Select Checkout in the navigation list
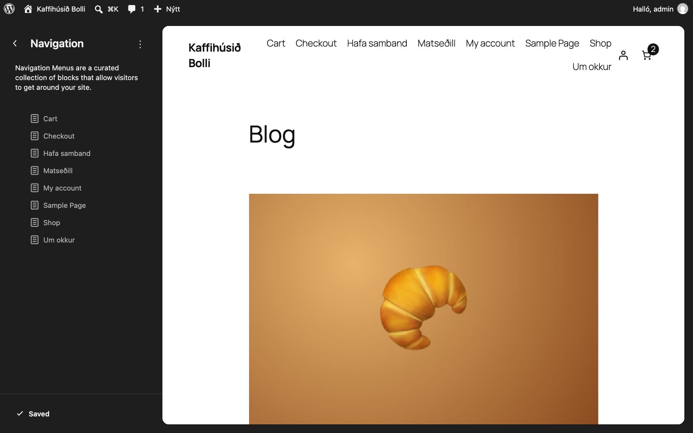Image resolution: width=693 pixels, height=433 pixels. (x=59, y=136)
